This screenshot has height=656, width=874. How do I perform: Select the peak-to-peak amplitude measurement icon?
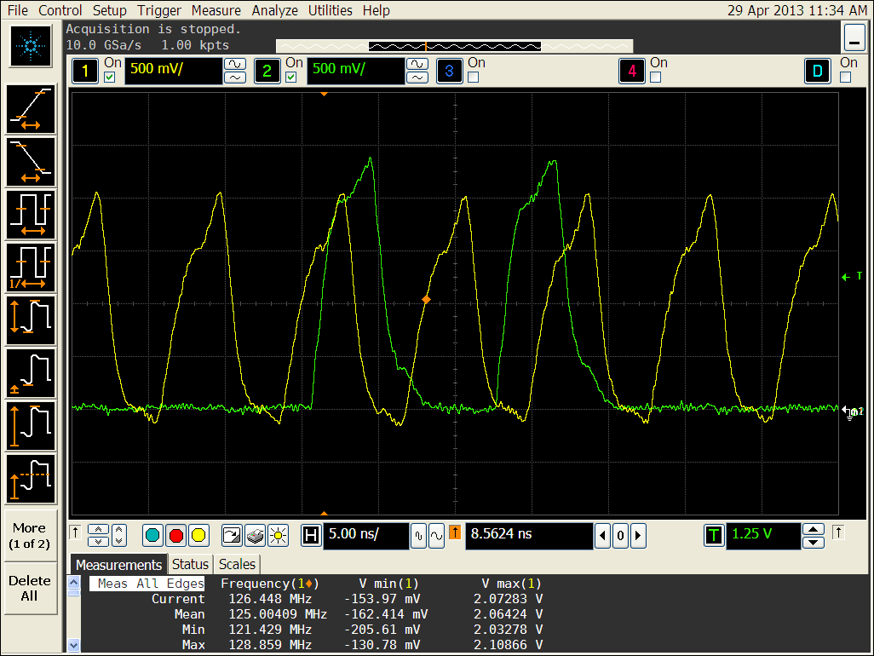tap(30, 320)
